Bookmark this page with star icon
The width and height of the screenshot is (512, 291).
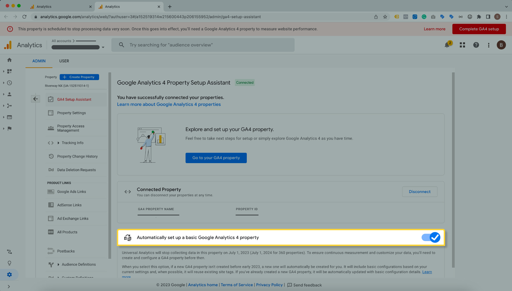click(x=385, y=17)
